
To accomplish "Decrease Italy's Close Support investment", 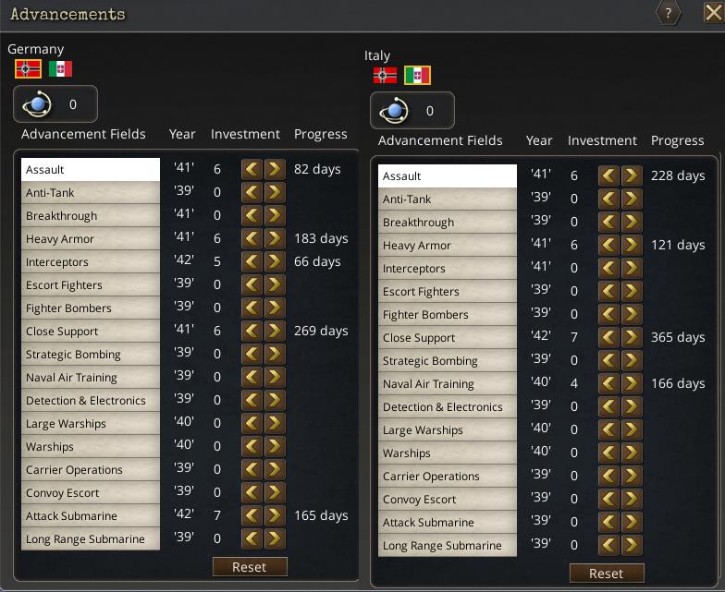I will [x=608, y=337].
